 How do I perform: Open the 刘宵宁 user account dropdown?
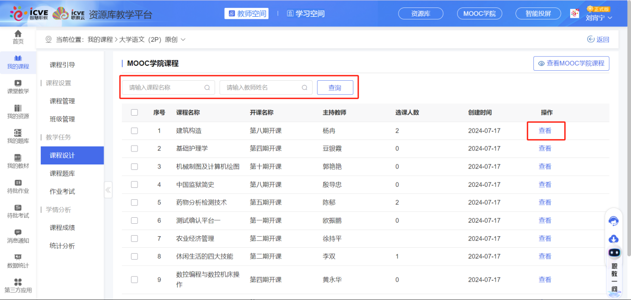tap(599, 17)
